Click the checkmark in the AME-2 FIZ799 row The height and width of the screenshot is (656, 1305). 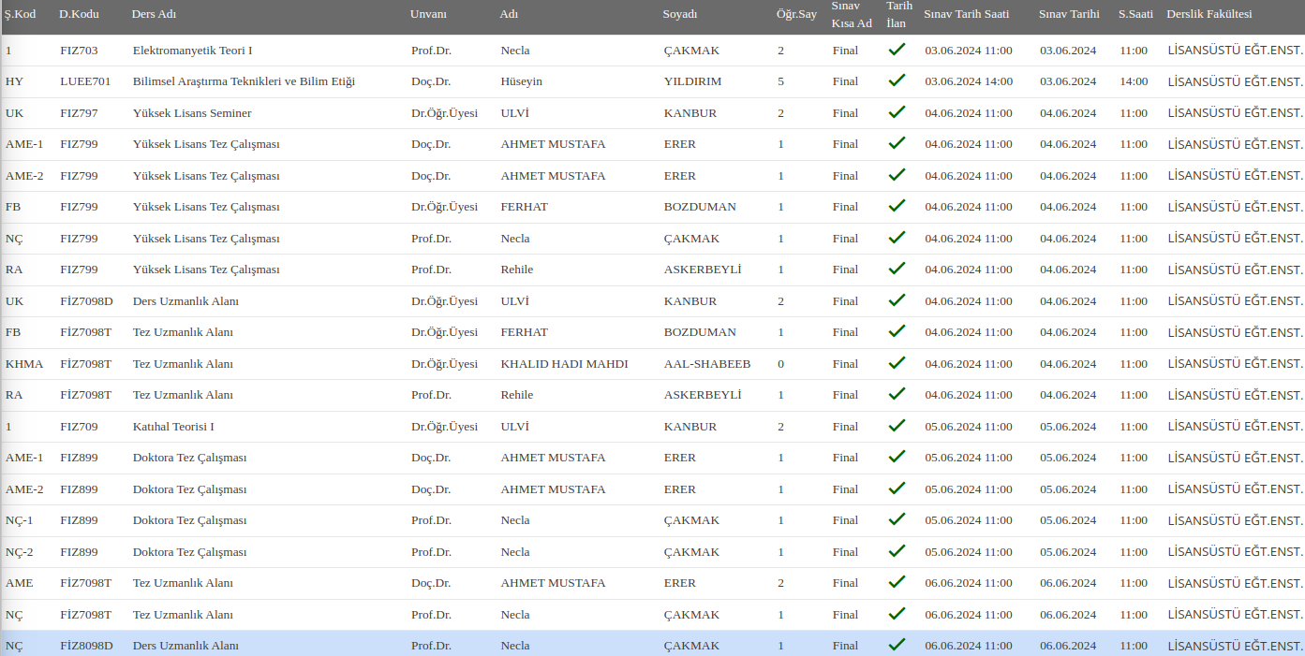click(x=897, y=175)
